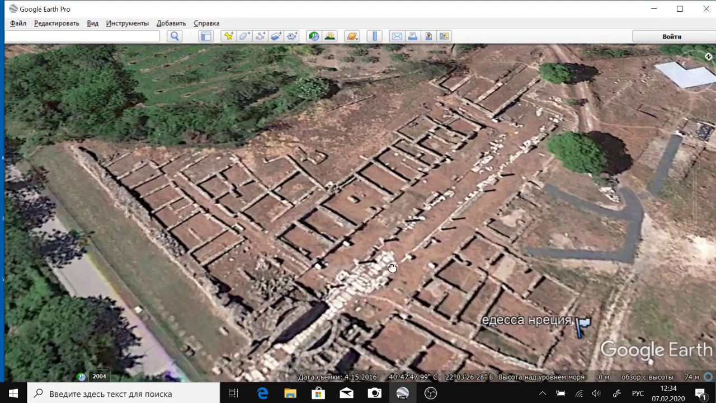Add a path with the toolbar icon
The width and height of the screenshot is (716, 403).
[260, 36]
